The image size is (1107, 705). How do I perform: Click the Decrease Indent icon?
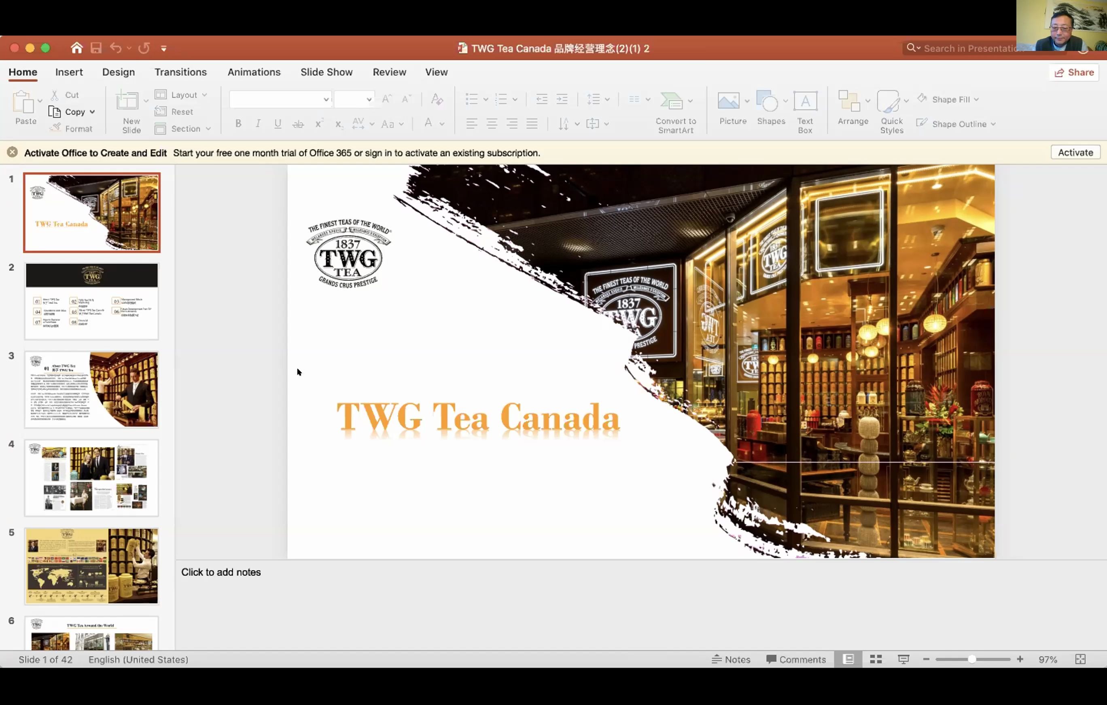(542, 99)
